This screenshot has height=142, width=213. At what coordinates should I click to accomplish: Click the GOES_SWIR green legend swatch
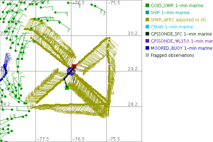point(147,6)
